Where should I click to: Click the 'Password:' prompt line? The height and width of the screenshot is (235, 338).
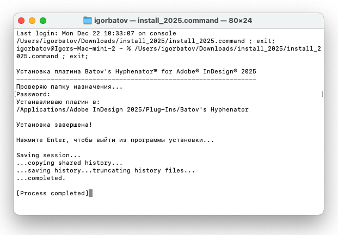click(x=33, y=94)
